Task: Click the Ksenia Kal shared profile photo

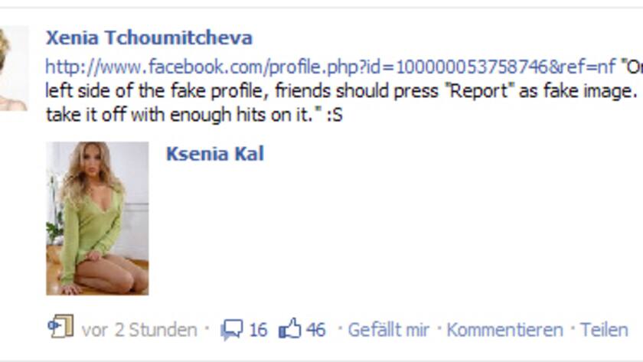Action: pyautogui.click(x=97, y=218)
